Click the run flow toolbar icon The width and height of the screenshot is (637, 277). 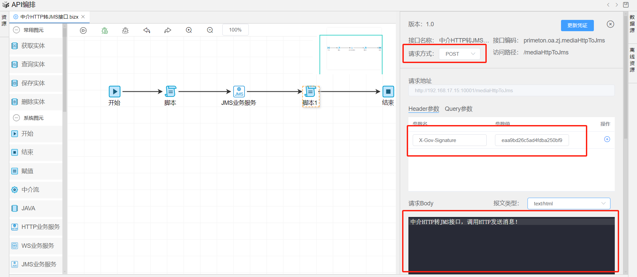coord(83,31)
